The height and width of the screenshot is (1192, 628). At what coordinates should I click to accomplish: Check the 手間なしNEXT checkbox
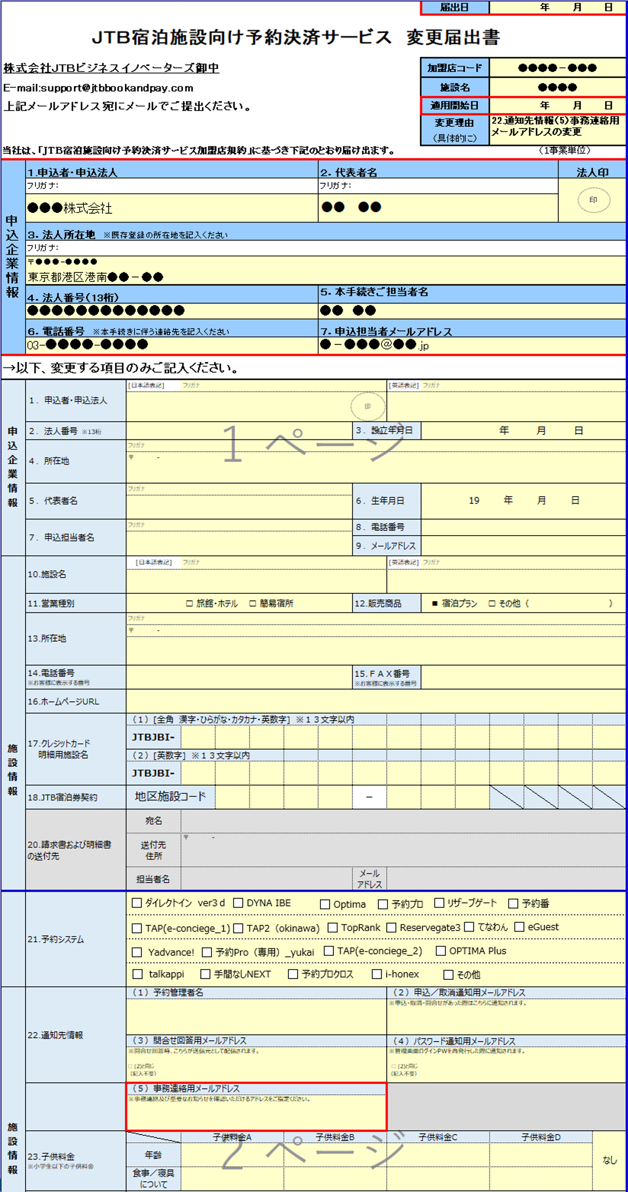click(206, 975)
